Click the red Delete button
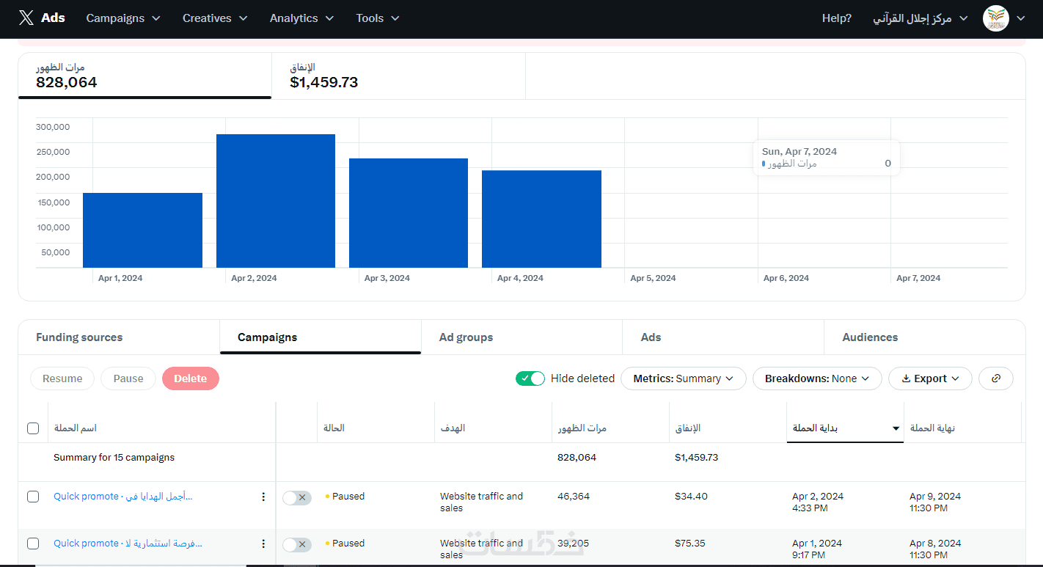This screenshot has width=1043, height=567. click(191, 378)
